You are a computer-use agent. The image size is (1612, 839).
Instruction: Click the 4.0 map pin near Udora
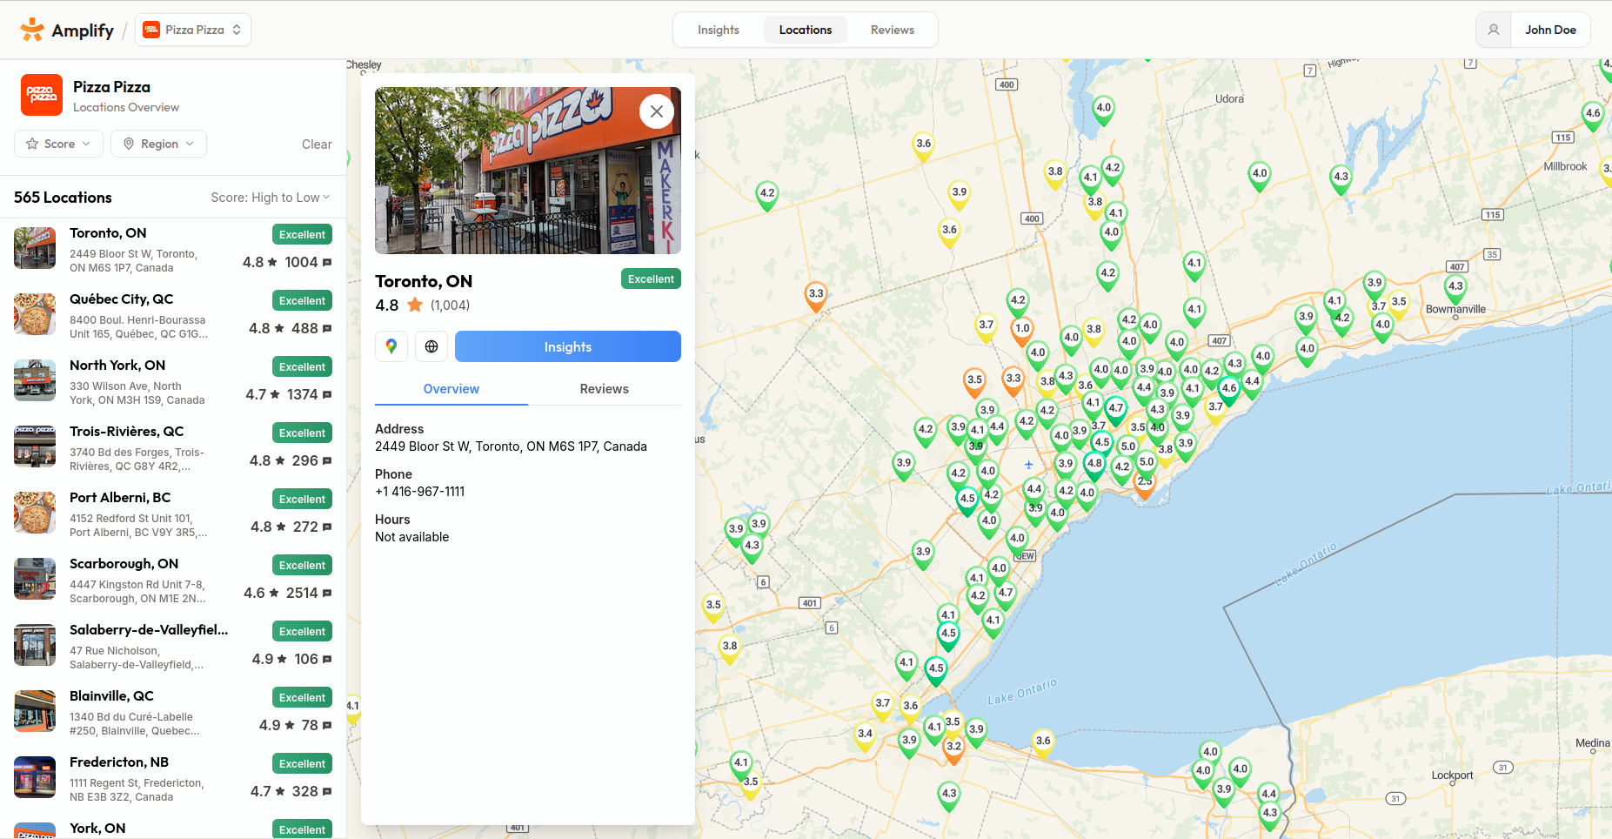click(x=1103, y=109)
